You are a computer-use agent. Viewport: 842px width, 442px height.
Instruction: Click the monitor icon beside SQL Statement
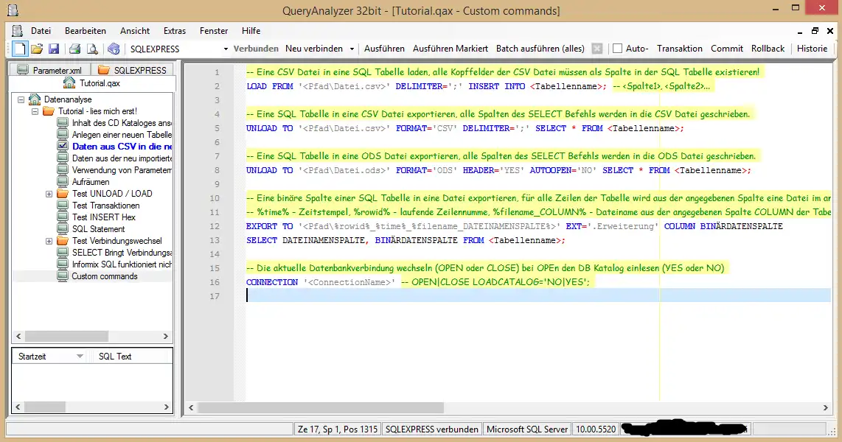[x=63, y=229]
